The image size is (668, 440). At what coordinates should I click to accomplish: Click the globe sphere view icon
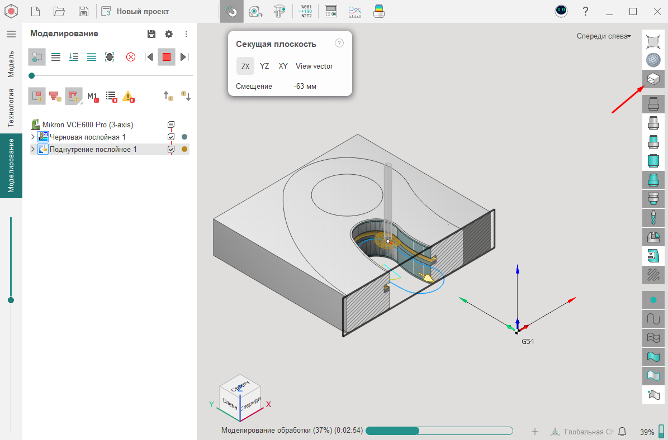point(653,60)
